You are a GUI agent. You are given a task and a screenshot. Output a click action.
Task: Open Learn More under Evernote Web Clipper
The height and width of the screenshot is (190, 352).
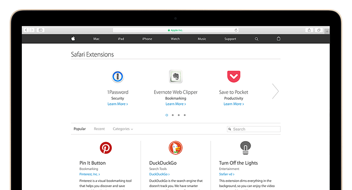coord(176,104)
